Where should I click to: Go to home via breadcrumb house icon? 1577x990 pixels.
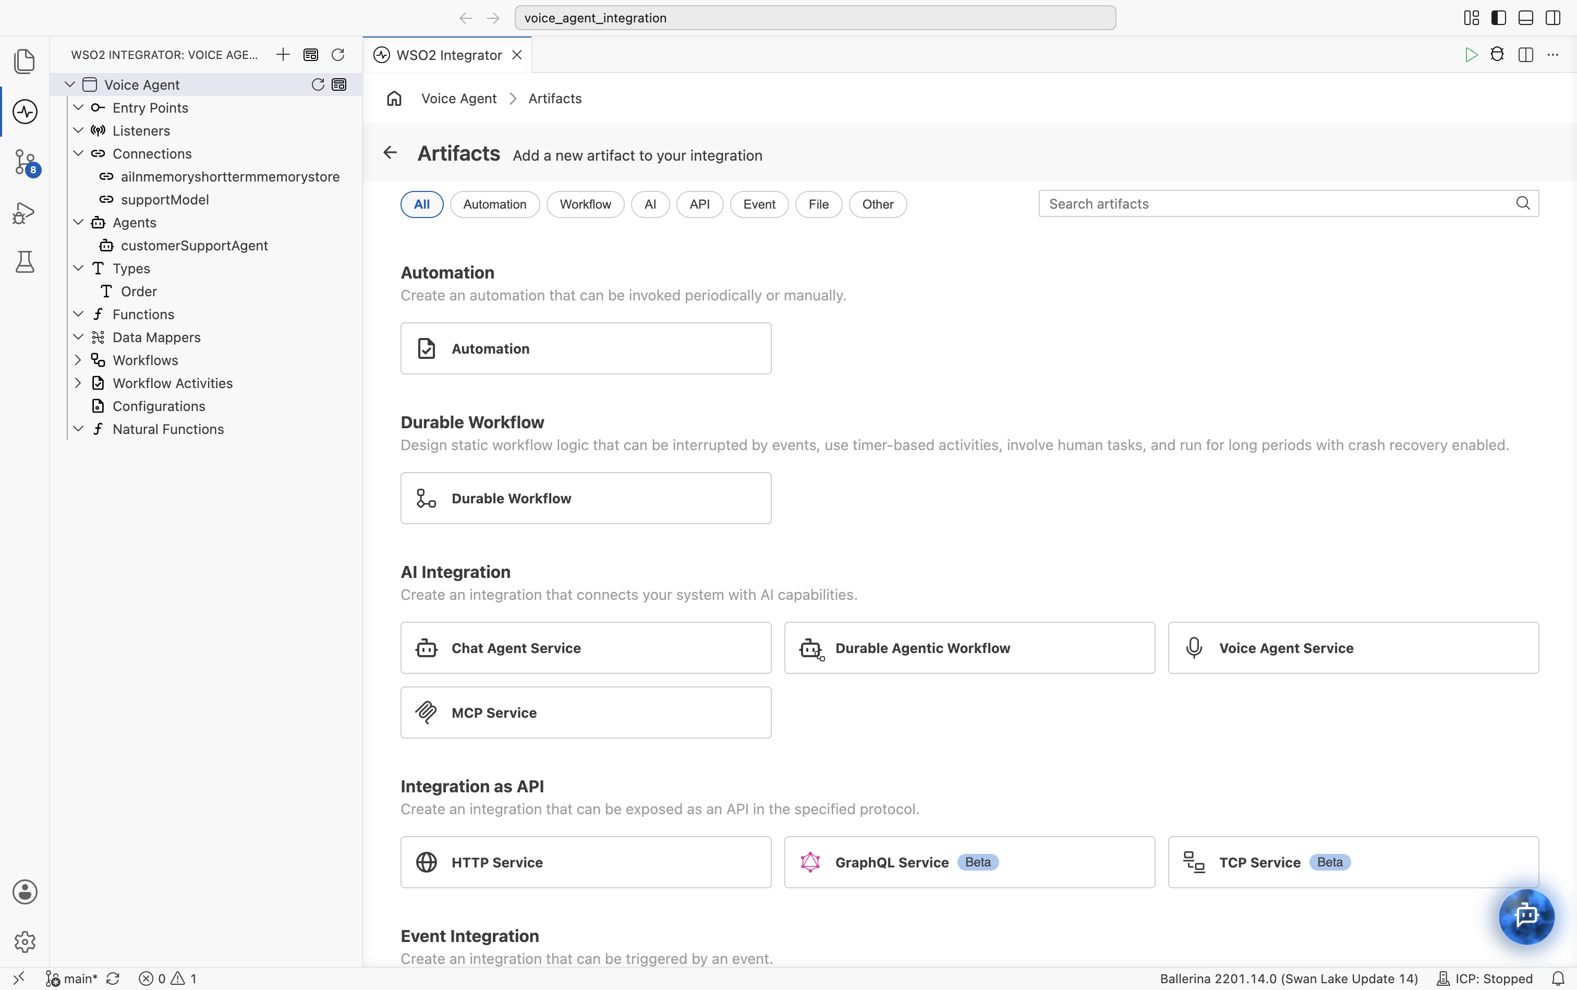[x=394, y=98]
